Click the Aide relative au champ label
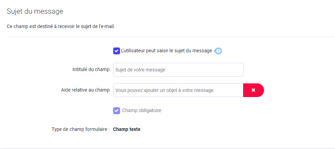Screen dimensions: 335x149 [85, 90]
